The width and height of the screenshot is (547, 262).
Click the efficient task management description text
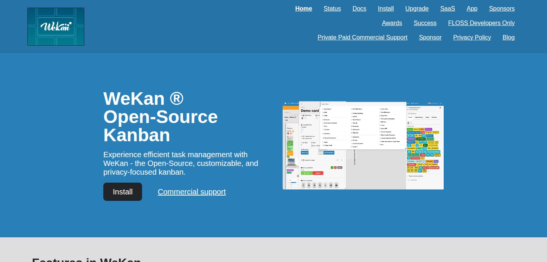181,163
